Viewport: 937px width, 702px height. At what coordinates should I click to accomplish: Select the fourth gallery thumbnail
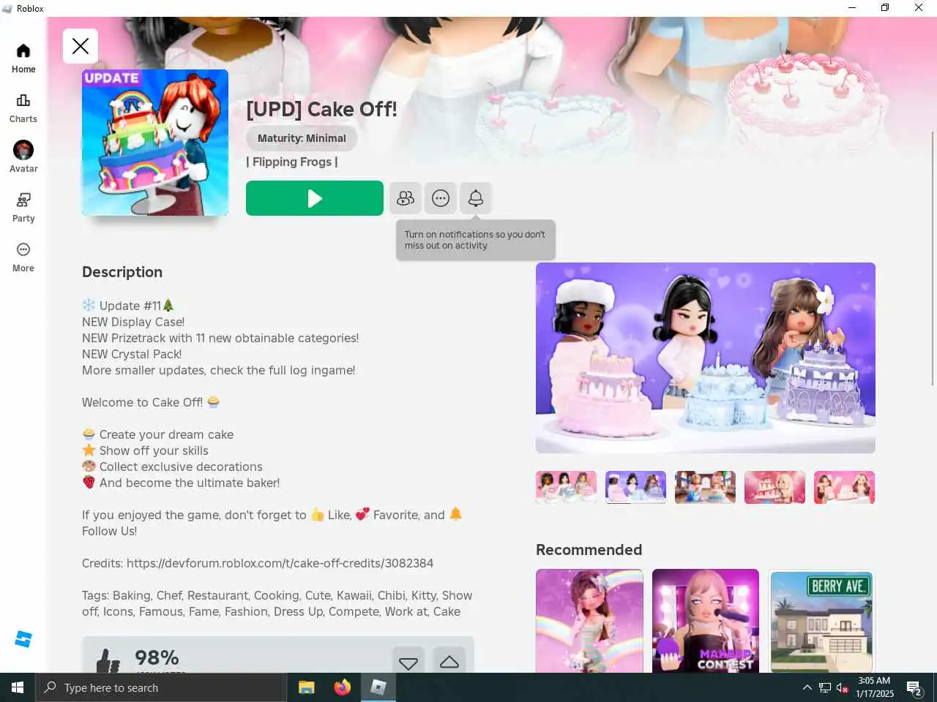click(775, 487)
